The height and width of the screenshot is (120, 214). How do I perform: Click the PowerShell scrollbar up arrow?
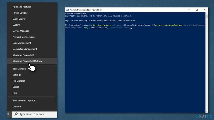point(207,14)
